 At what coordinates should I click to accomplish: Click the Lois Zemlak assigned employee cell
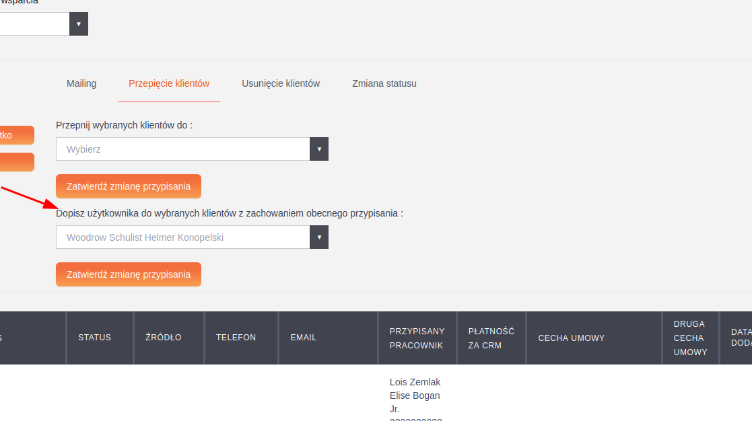[415, 382]
